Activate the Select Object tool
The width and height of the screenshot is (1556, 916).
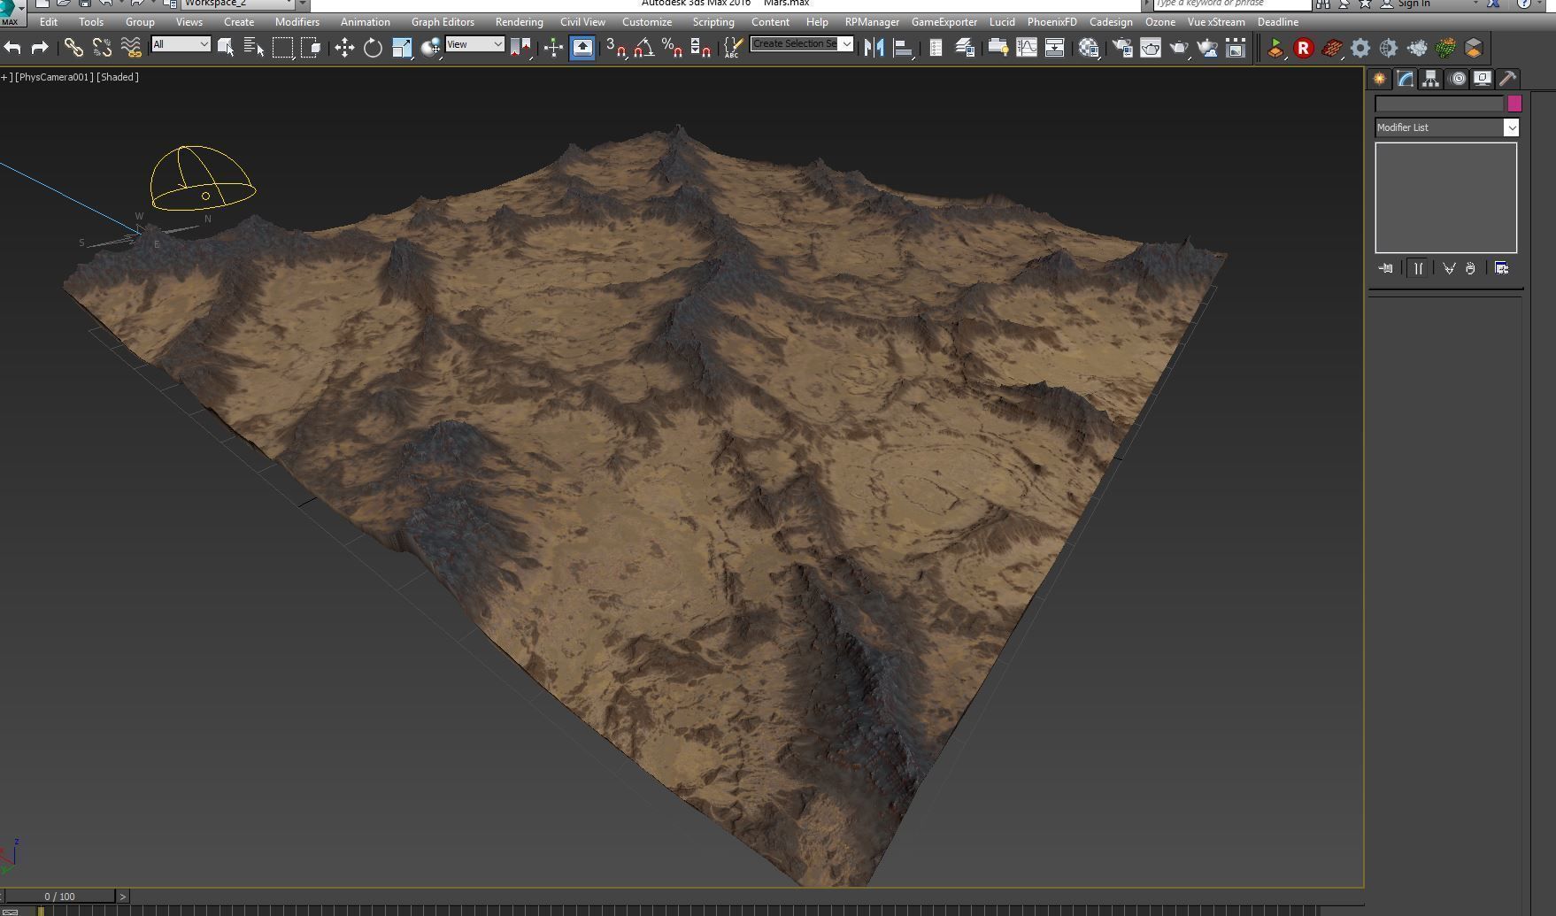226,48
